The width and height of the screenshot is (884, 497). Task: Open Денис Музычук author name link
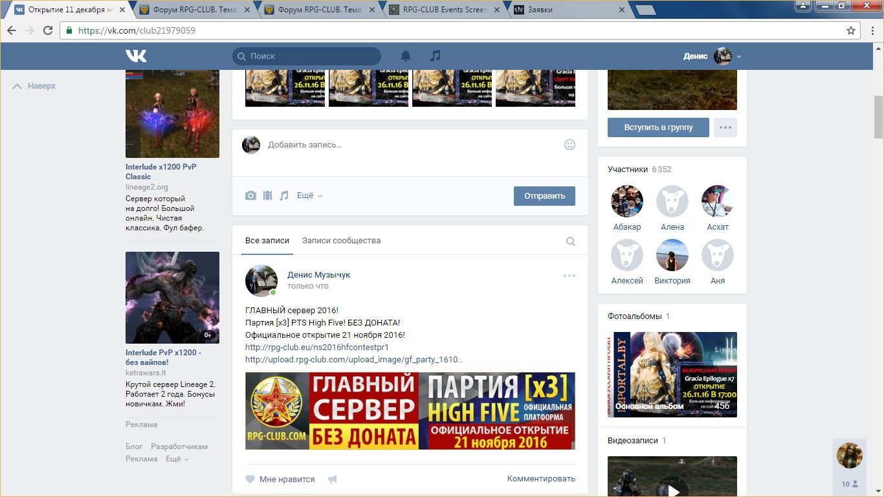pos(318,274)
